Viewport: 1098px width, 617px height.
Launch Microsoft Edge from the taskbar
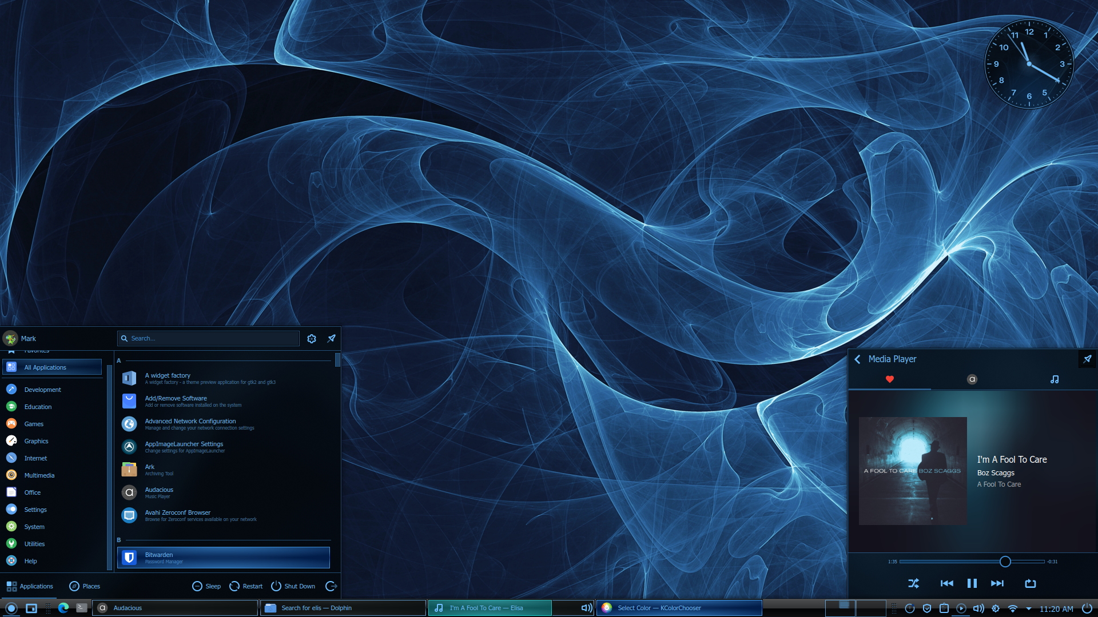pos(63,608)
